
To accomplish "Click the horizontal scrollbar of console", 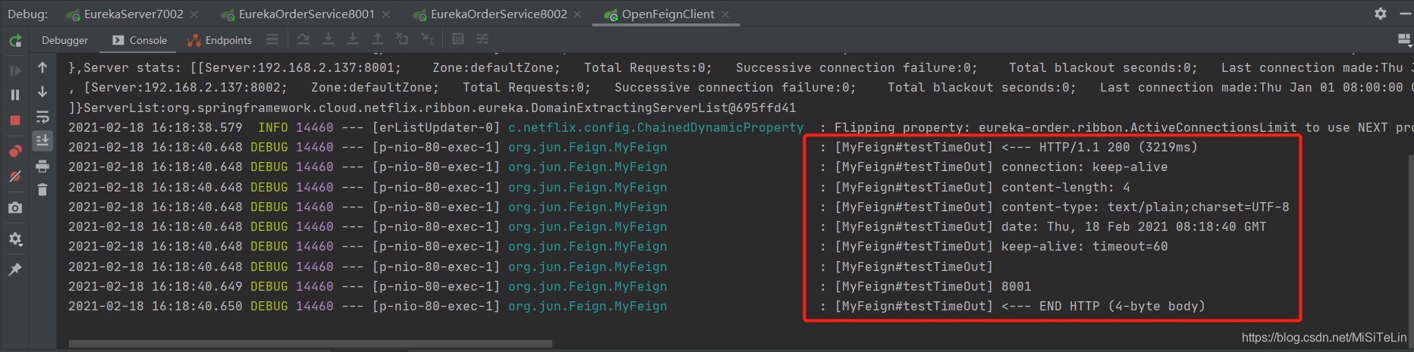I will 310,344.
